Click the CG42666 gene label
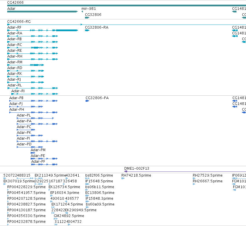246x226 pixels. point(15,3)
